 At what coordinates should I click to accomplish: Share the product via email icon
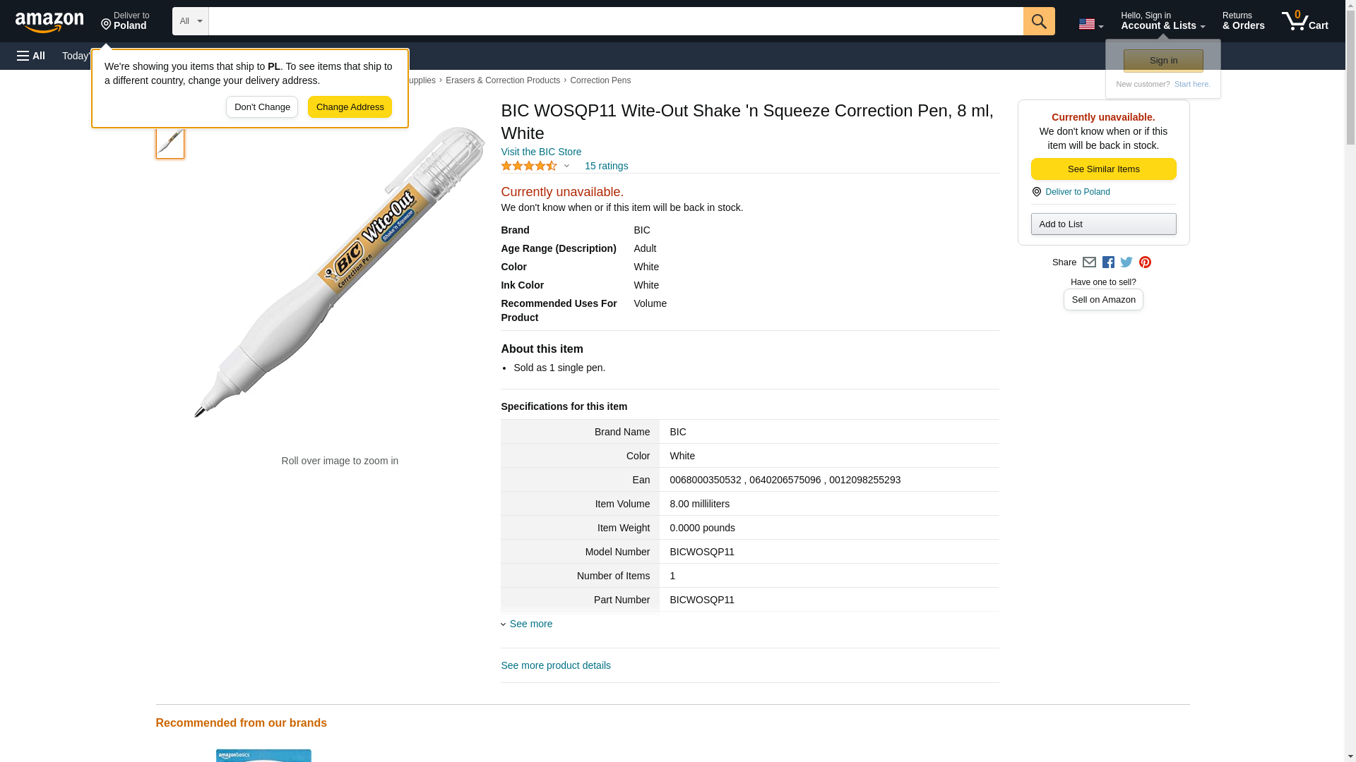click(x=1089, y=262)
